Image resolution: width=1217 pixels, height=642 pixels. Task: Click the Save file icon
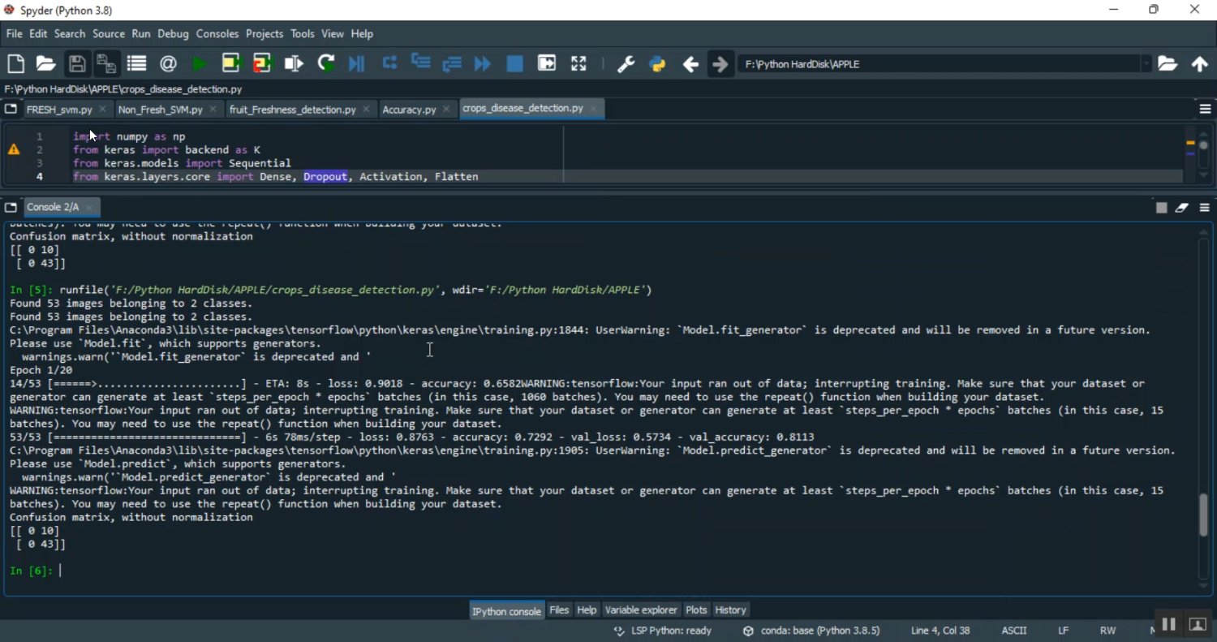(x=77, y=63)
